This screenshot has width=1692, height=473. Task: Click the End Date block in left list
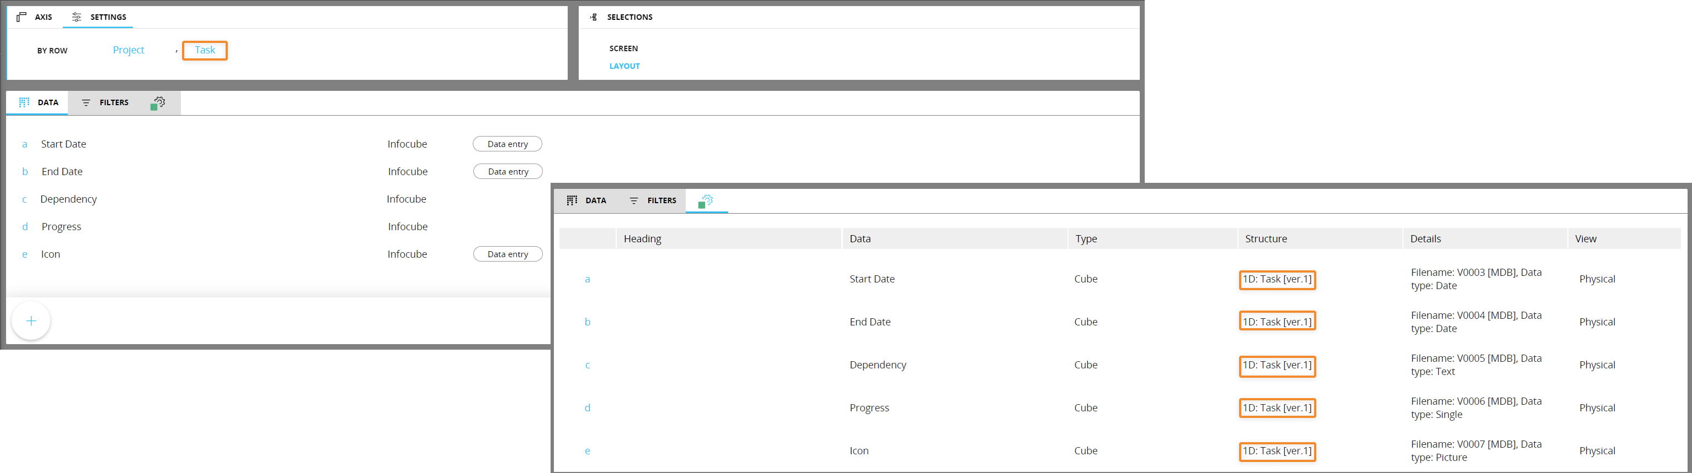pos(62,171)
